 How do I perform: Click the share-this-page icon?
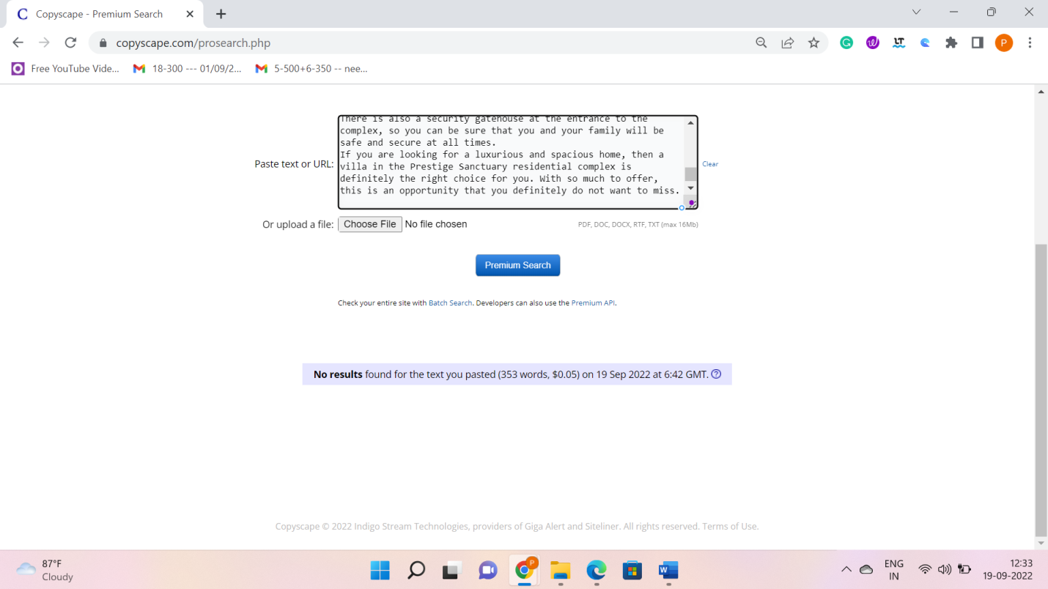pos(788,43)
